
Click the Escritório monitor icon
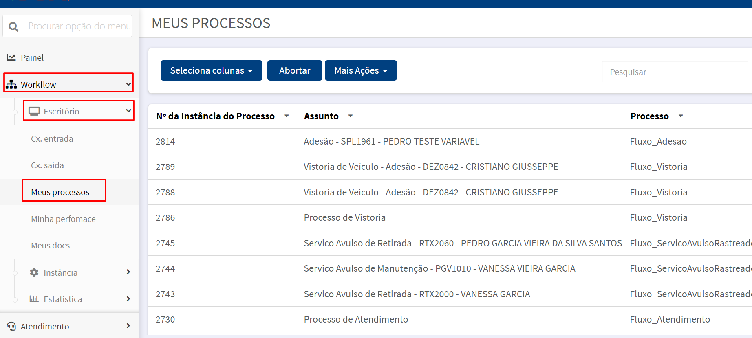pyautogui.click(x=34, y=111)
